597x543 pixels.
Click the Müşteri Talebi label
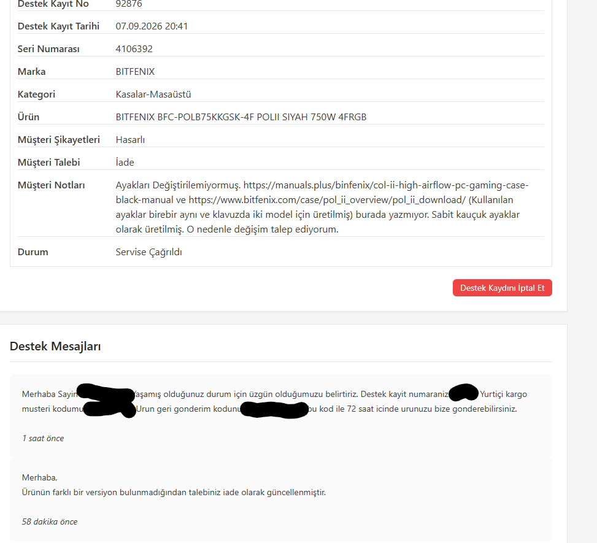pyautogui.click(x=48, y=162)
